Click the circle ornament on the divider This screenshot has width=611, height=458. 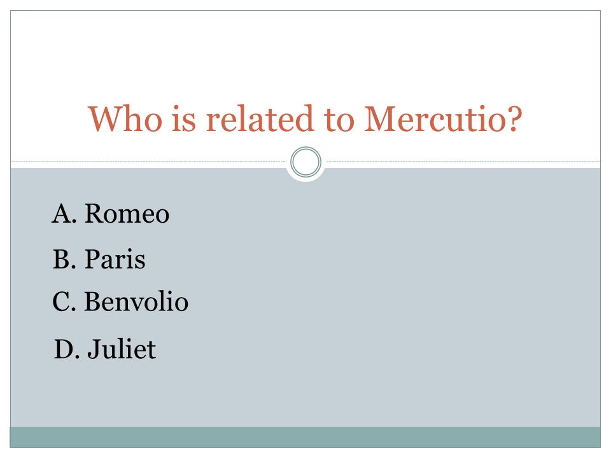[x=306, y=162]
